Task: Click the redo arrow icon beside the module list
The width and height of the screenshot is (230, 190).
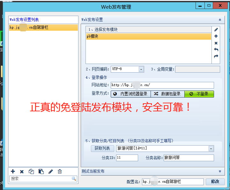Action: (x=216, y=56)
